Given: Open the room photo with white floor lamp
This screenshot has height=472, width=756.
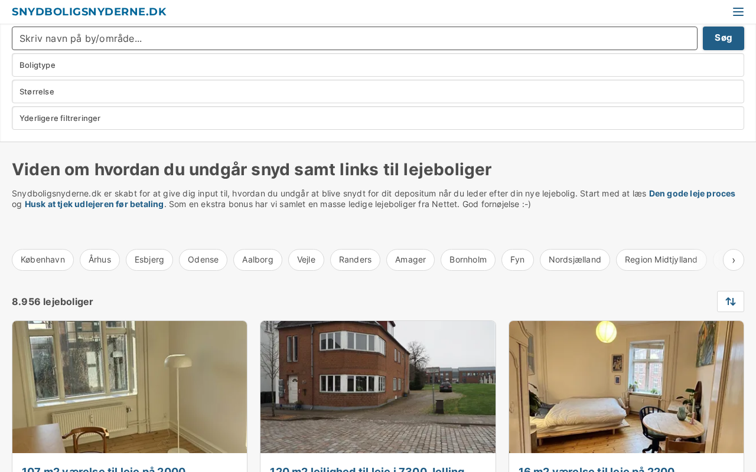Looking at the screenshot, I should [130, 387].
